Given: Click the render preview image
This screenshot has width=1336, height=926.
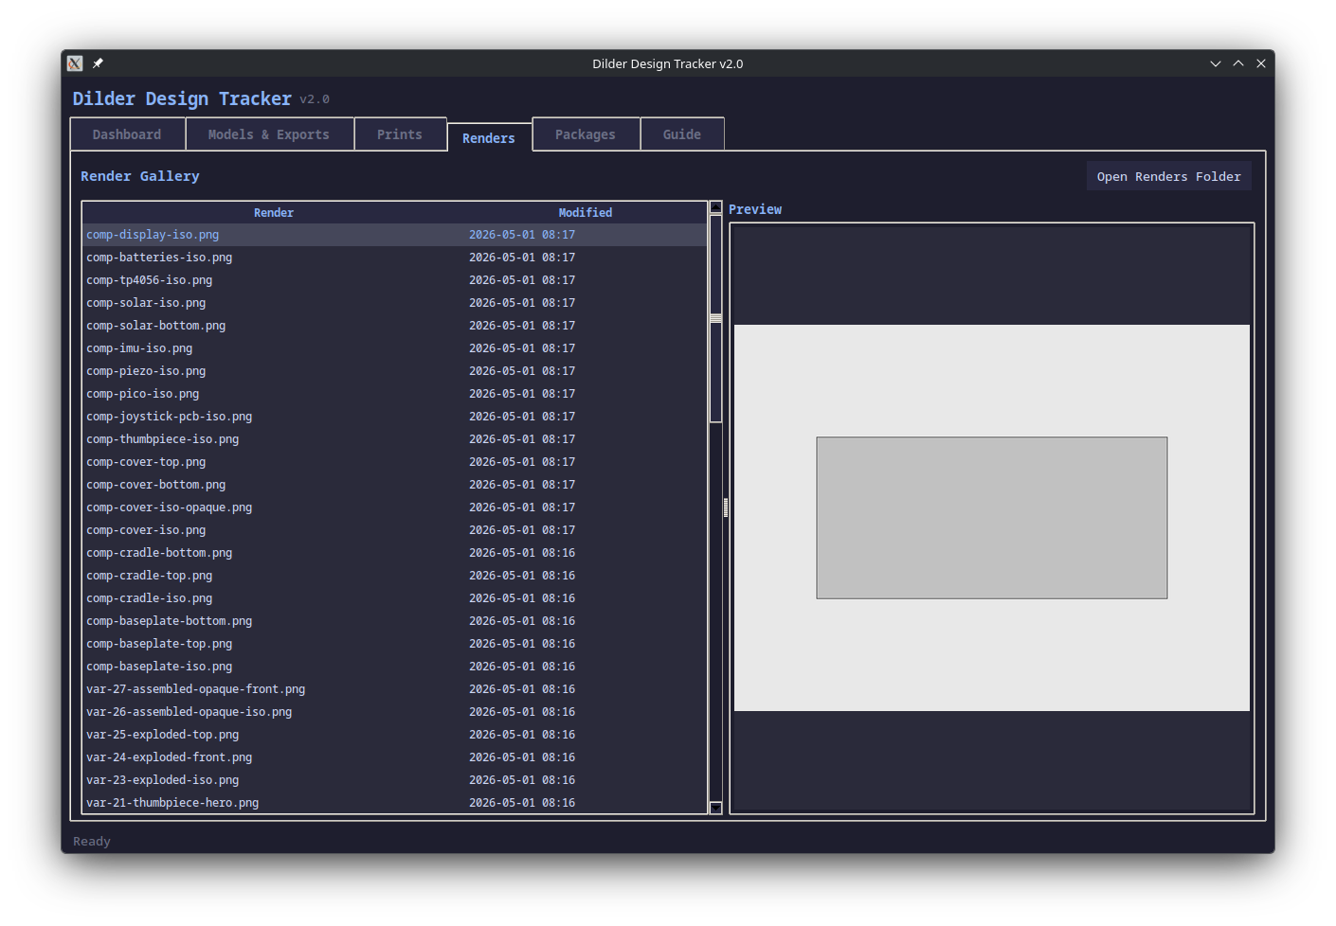Looking at the screenshot, I should coord(992,518).
